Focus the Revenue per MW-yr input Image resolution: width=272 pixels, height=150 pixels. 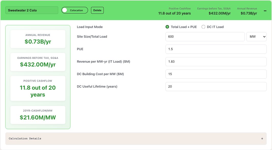[x=216, y=62]
